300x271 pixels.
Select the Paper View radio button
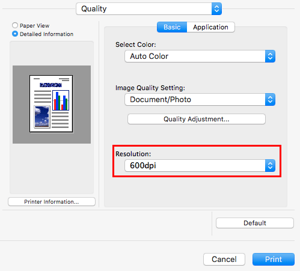15,25
